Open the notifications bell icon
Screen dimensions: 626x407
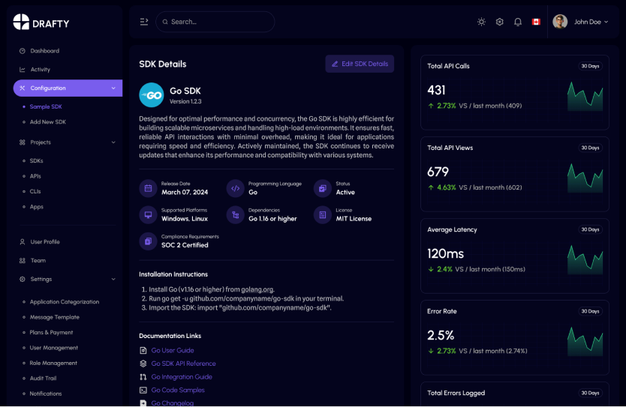518,22
